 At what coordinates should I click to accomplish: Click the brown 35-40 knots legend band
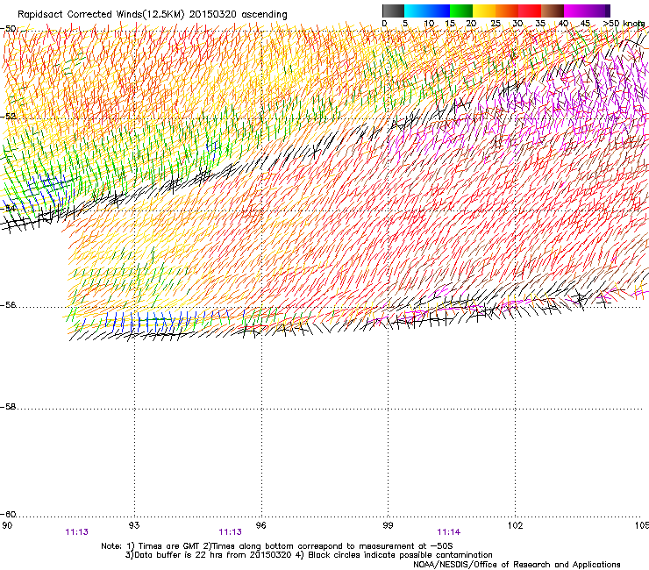pyautogui.click(x=553, y=11)
